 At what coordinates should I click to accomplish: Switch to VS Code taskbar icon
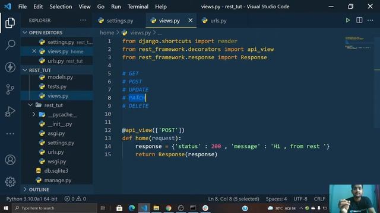click(144, 208)
